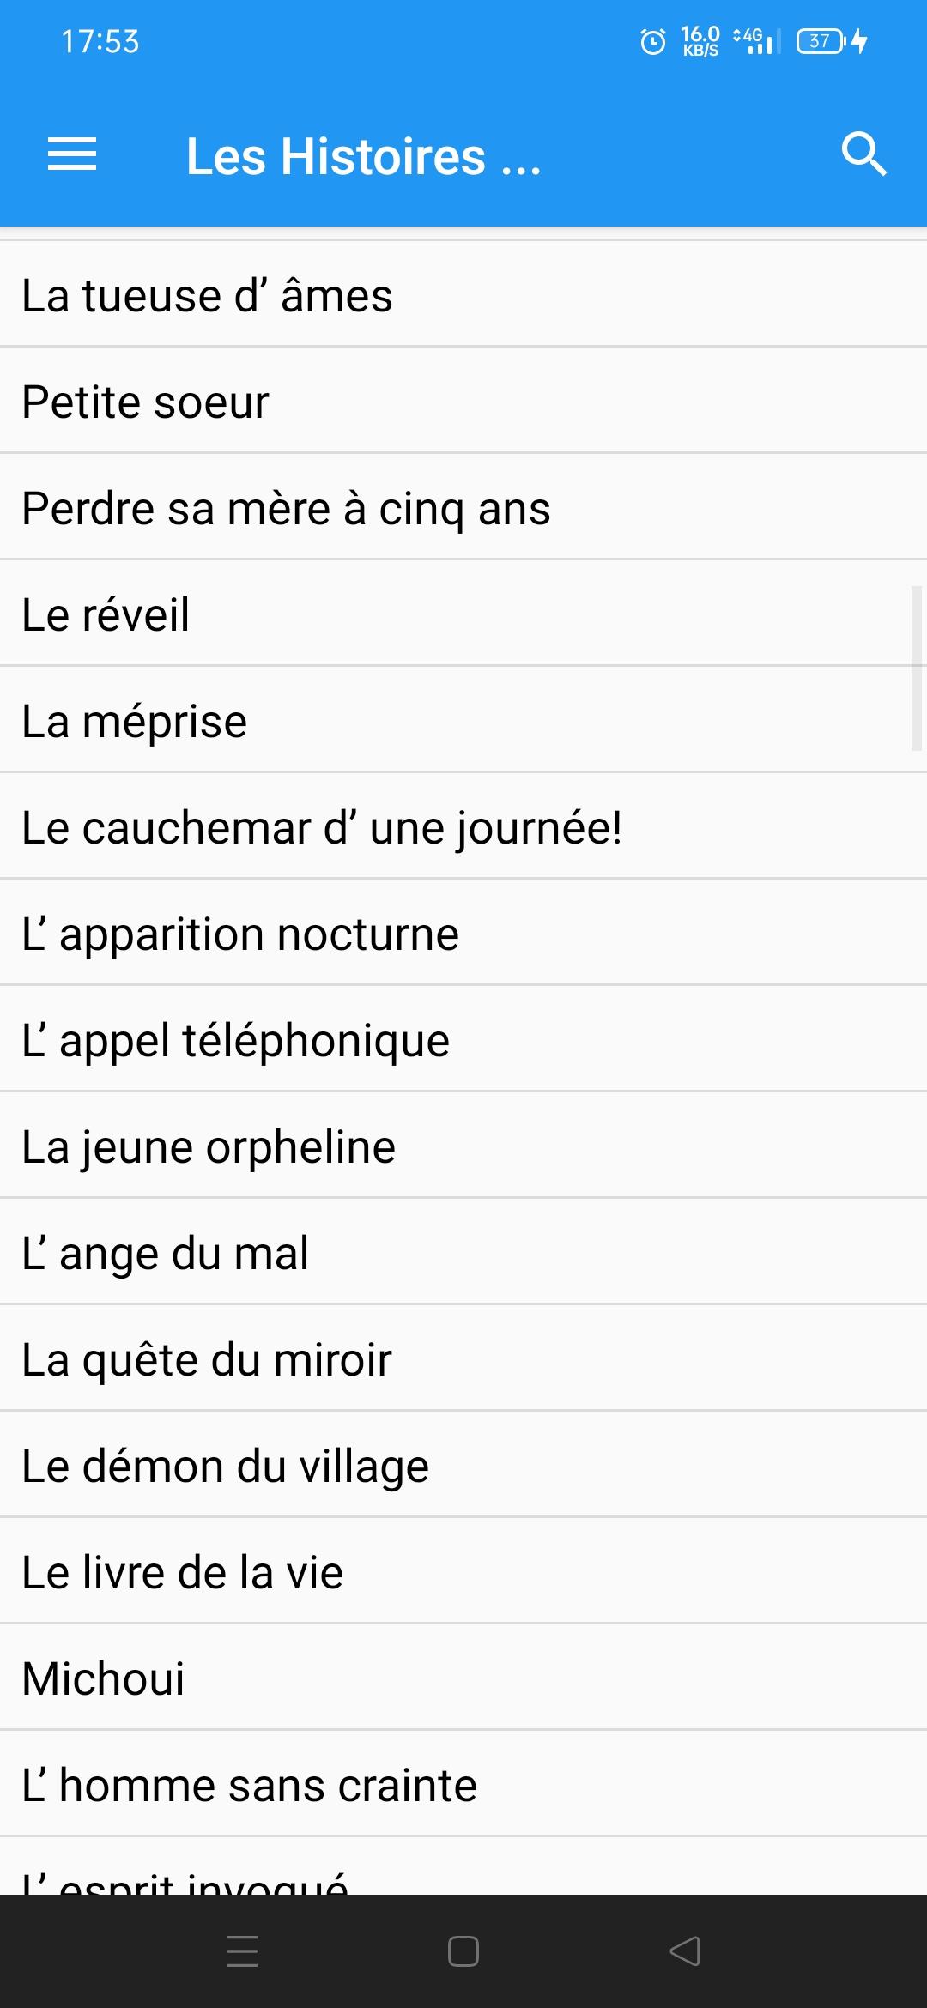Viewport: 927px width, 2008px height.
Task: Open Le cauchemar d' une journée!
Action: pos(463,826)
